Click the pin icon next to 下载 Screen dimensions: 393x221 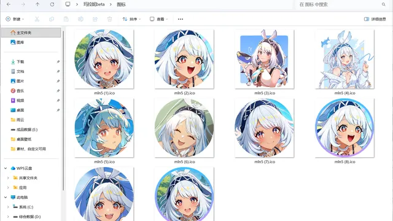click(58, 61)
